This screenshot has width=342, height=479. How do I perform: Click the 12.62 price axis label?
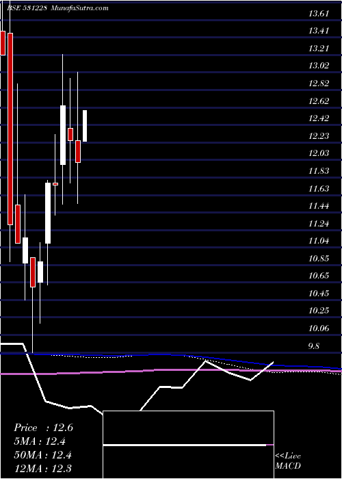coord(319,101)
